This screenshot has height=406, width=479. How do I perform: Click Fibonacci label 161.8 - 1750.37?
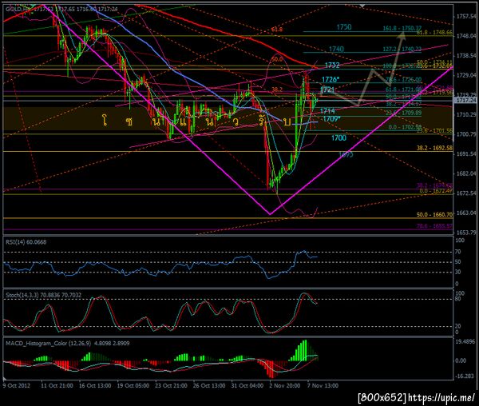tap(402, 29)
